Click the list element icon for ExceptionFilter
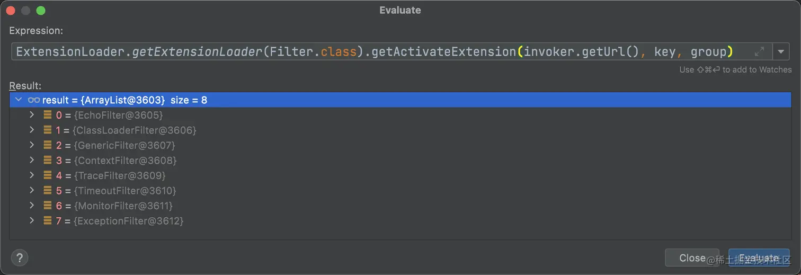This screenshot has width=801, height=275. (x=48, y=220)
